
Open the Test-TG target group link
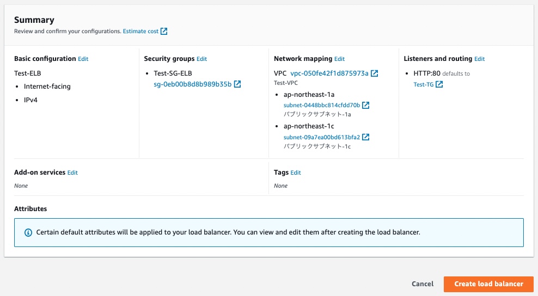[424, 84]
